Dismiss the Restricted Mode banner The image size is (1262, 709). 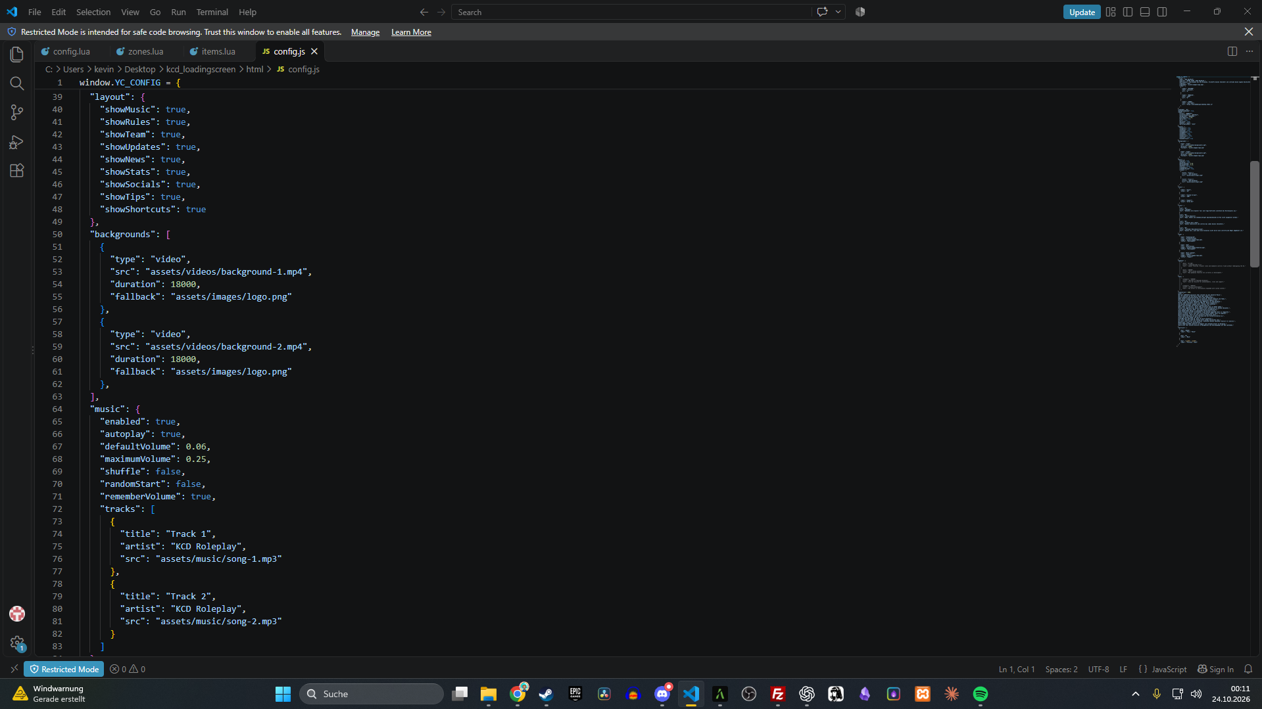pyautogui.click(x=1249, y=32)
